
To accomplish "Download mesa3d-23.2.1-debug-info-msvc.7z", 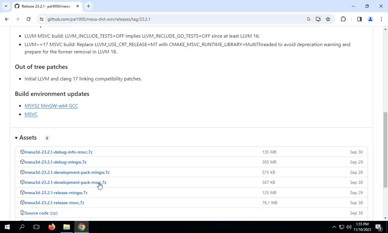I will pyautogui.click(x=59, y=152).
